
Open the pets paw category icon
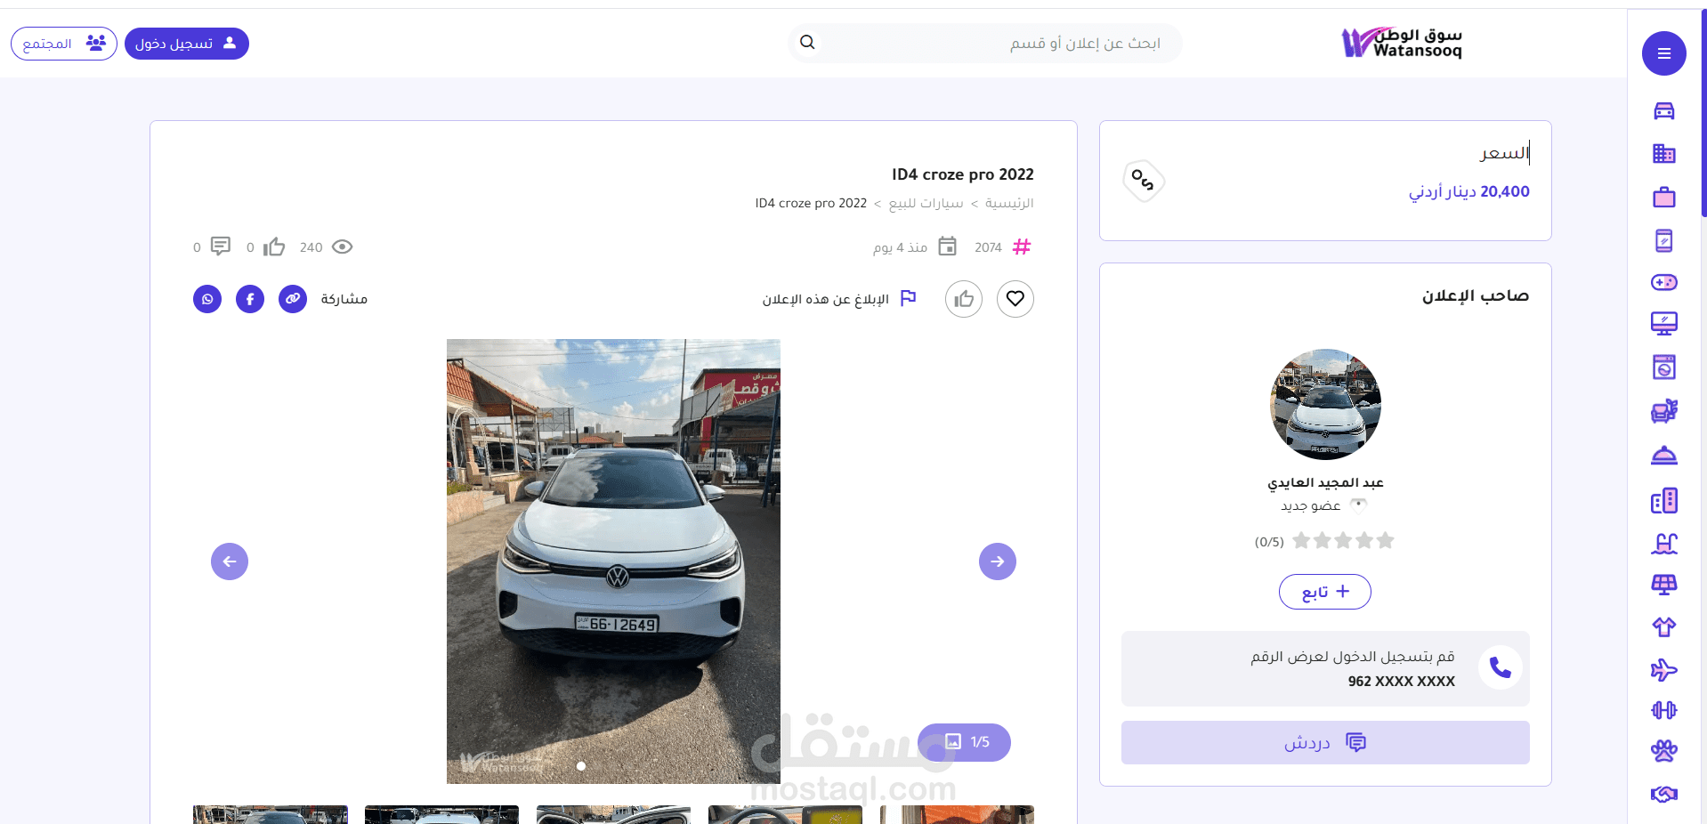(x=1663, y=751)
